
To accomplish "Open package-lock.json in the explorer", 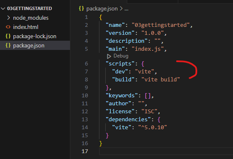I will (x=35, y=36).
